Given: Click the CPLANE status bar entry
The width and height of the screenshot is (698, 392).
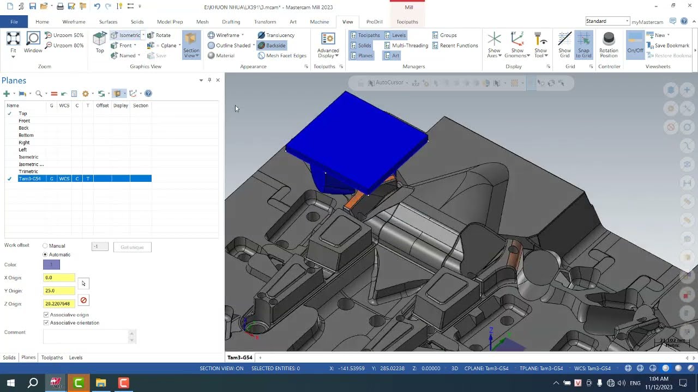Looking at the screenshot, I should (486, 369).
